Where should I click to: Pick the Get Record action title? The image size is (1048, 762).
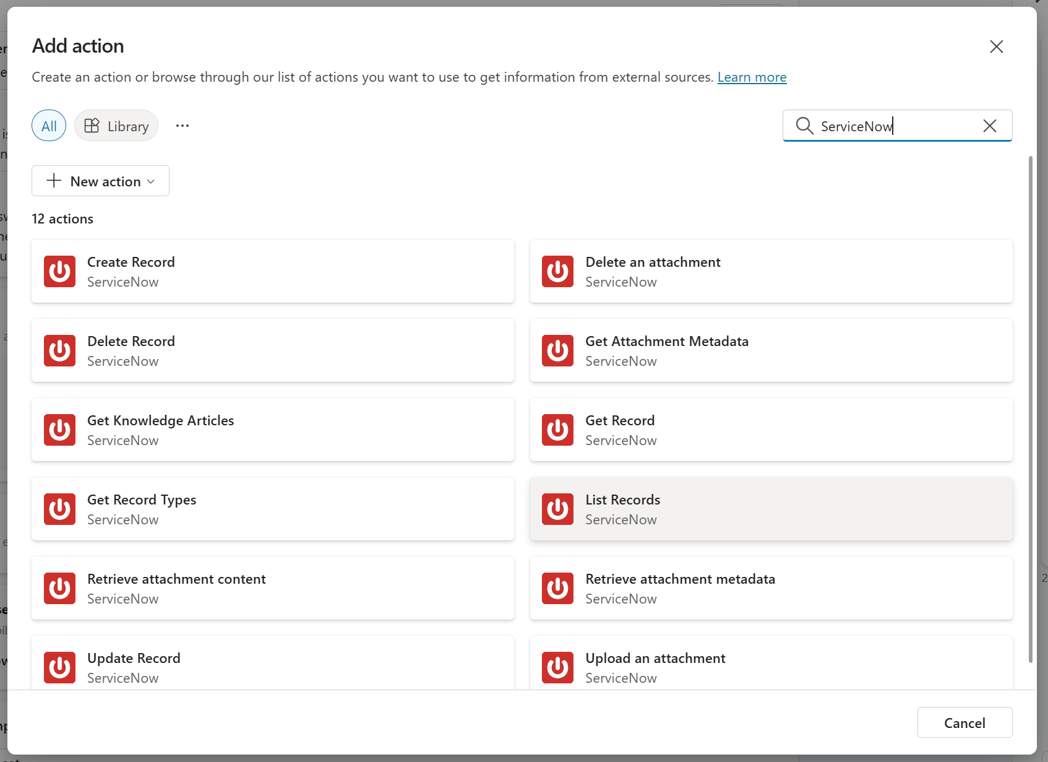click(x=620, y=420)
